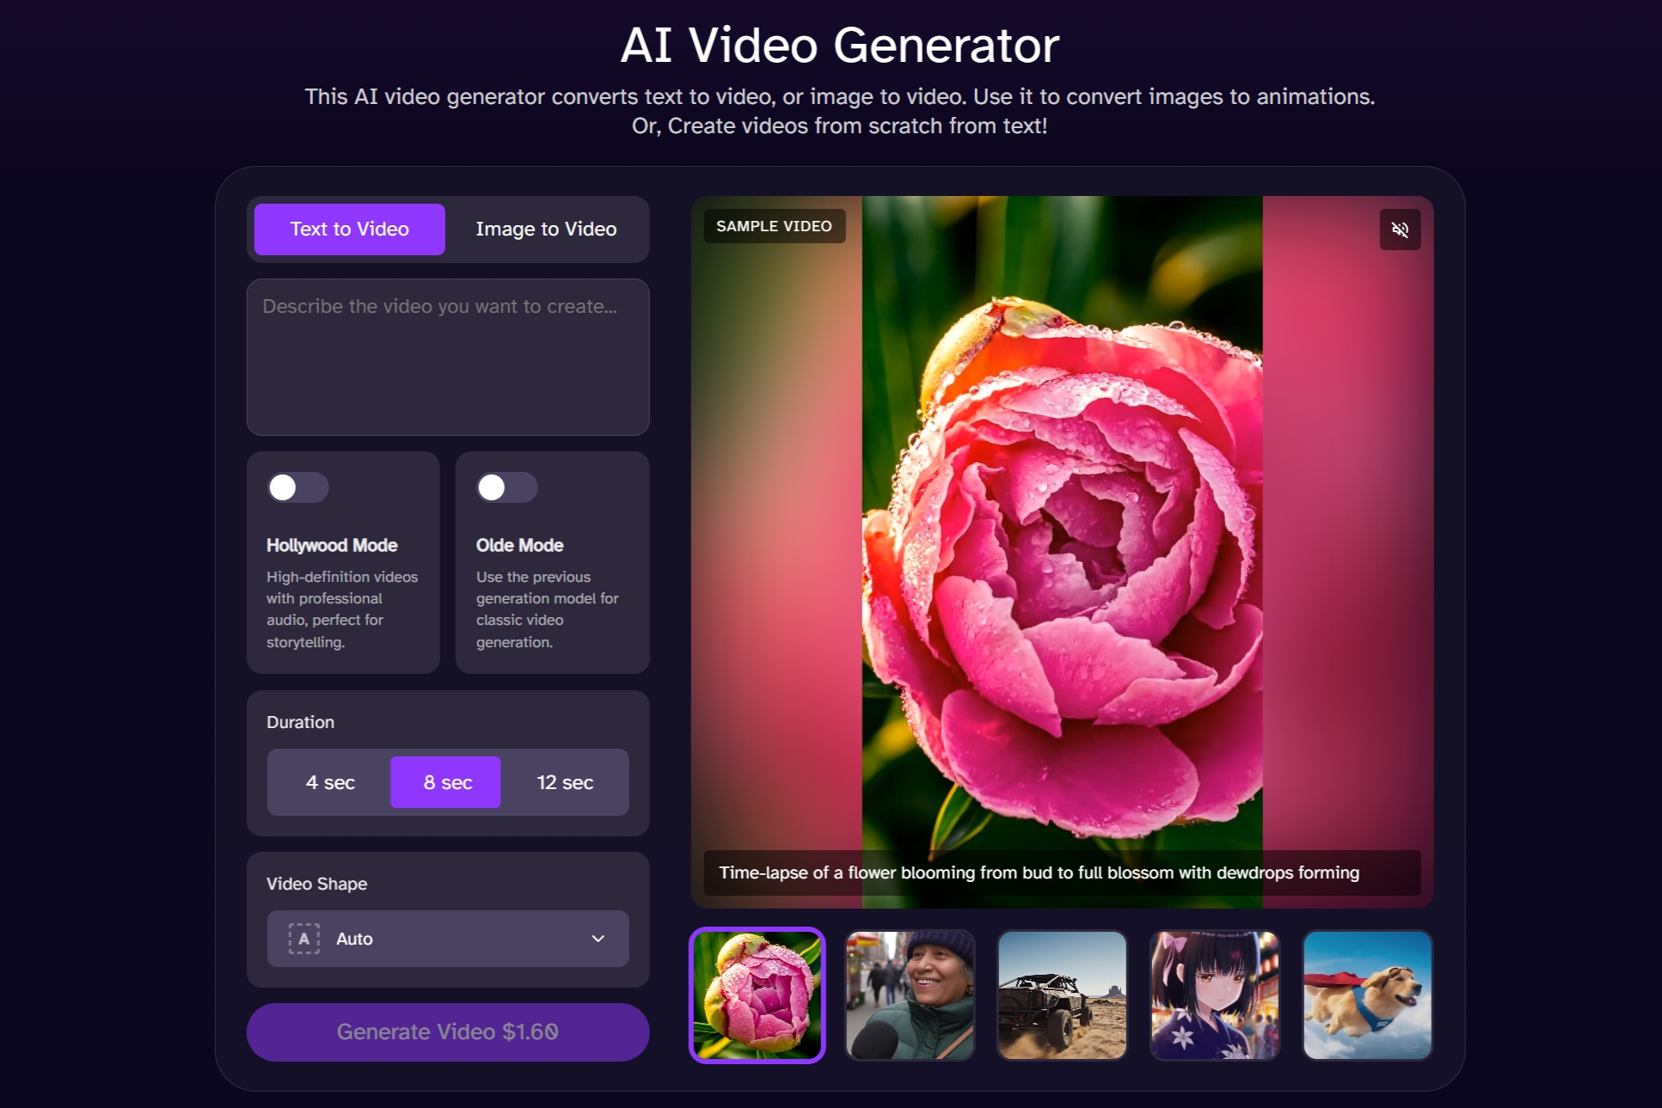Click the Auto shape icon
Viewport: 1662px width, 1108px height.
[x=304, y=939]
